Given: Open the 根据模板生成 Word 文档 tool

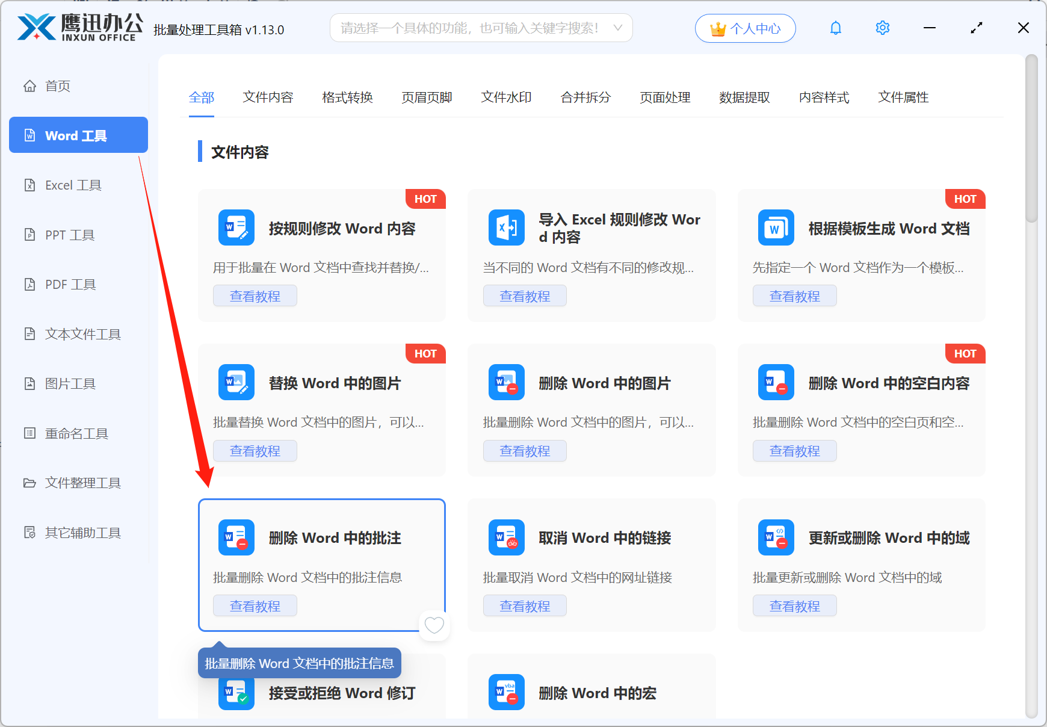Looking at the screenshot, I should click(x=889, y=228).
